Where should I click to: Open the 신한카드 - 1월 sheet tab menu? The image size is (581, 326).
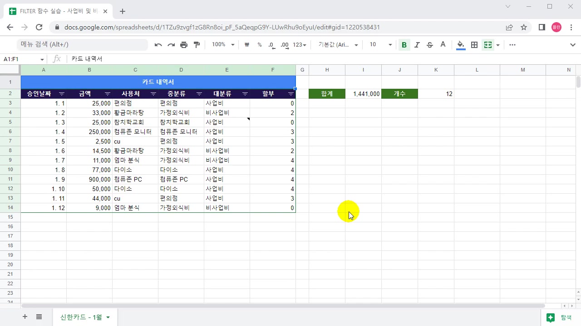click(108, 317)
